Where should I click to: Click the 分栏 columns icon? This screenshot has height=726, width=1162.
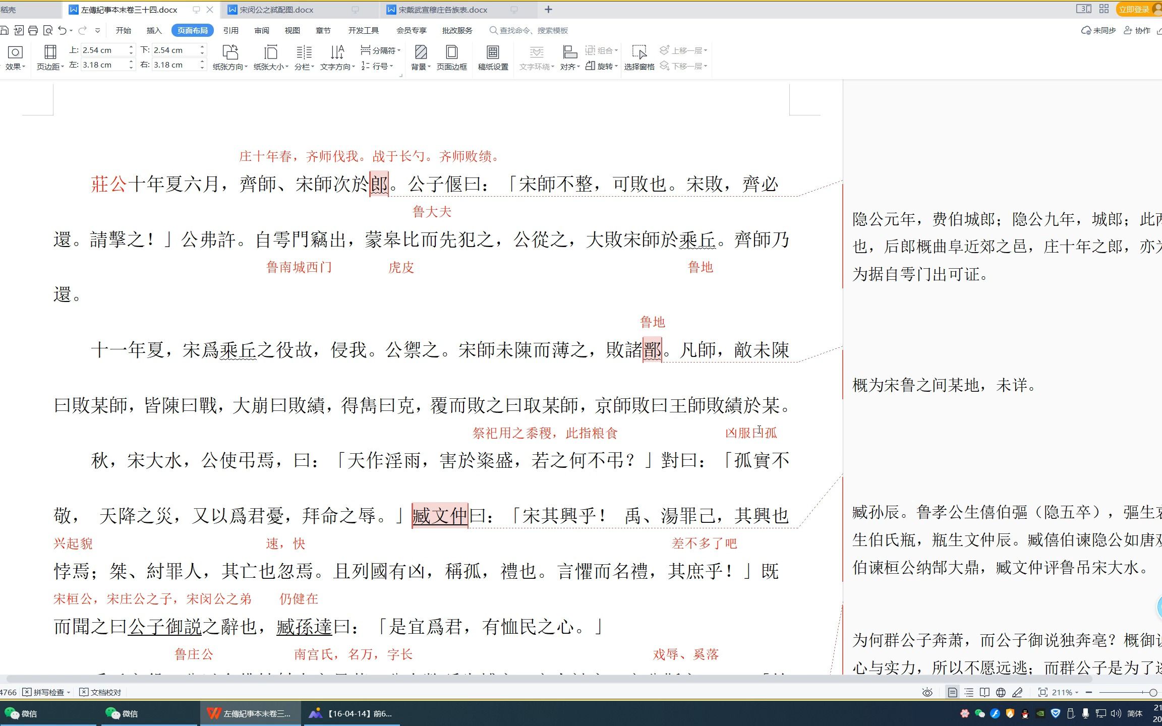click(x=304, y=52)
